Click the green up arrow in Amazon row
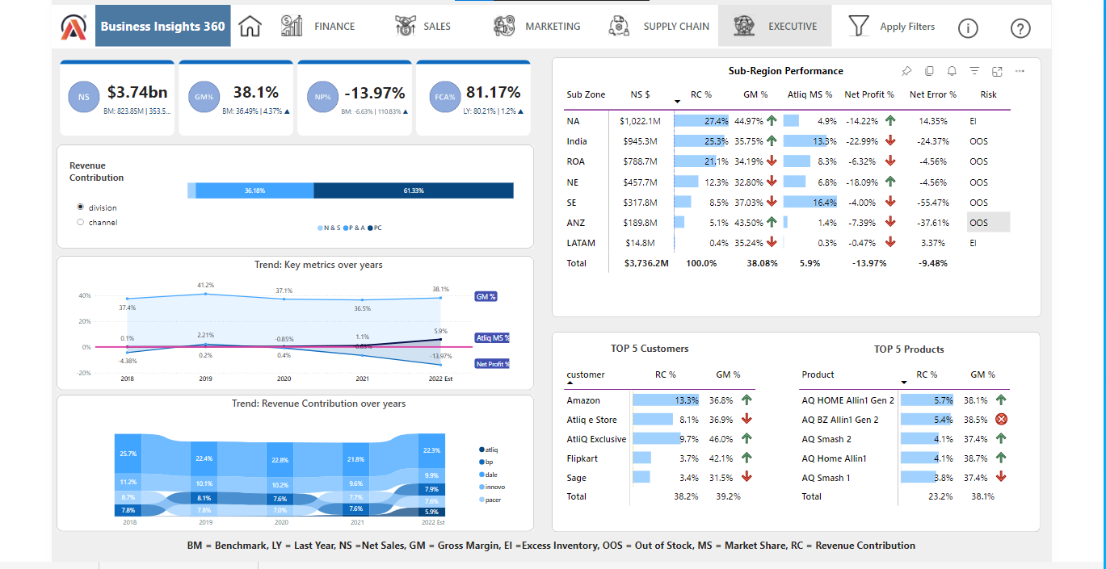The width and height of the screenshot is (1106, 569). click(x=746, y=400)
